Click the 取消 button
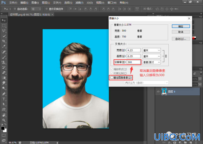 [181, 32]
